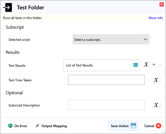This screenshot has width=166, height=134.
Task: Insert variable for Test Results field
Action: tap(146, 65)
